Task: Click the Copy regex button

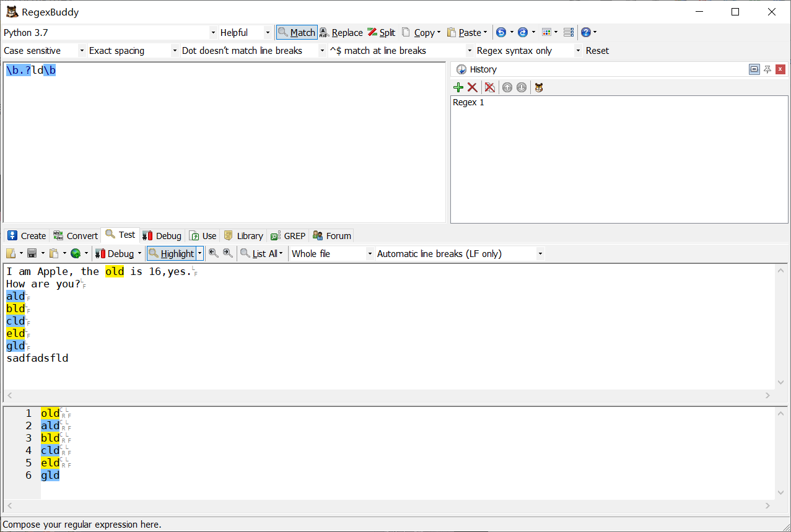Action: pos(418,32)
